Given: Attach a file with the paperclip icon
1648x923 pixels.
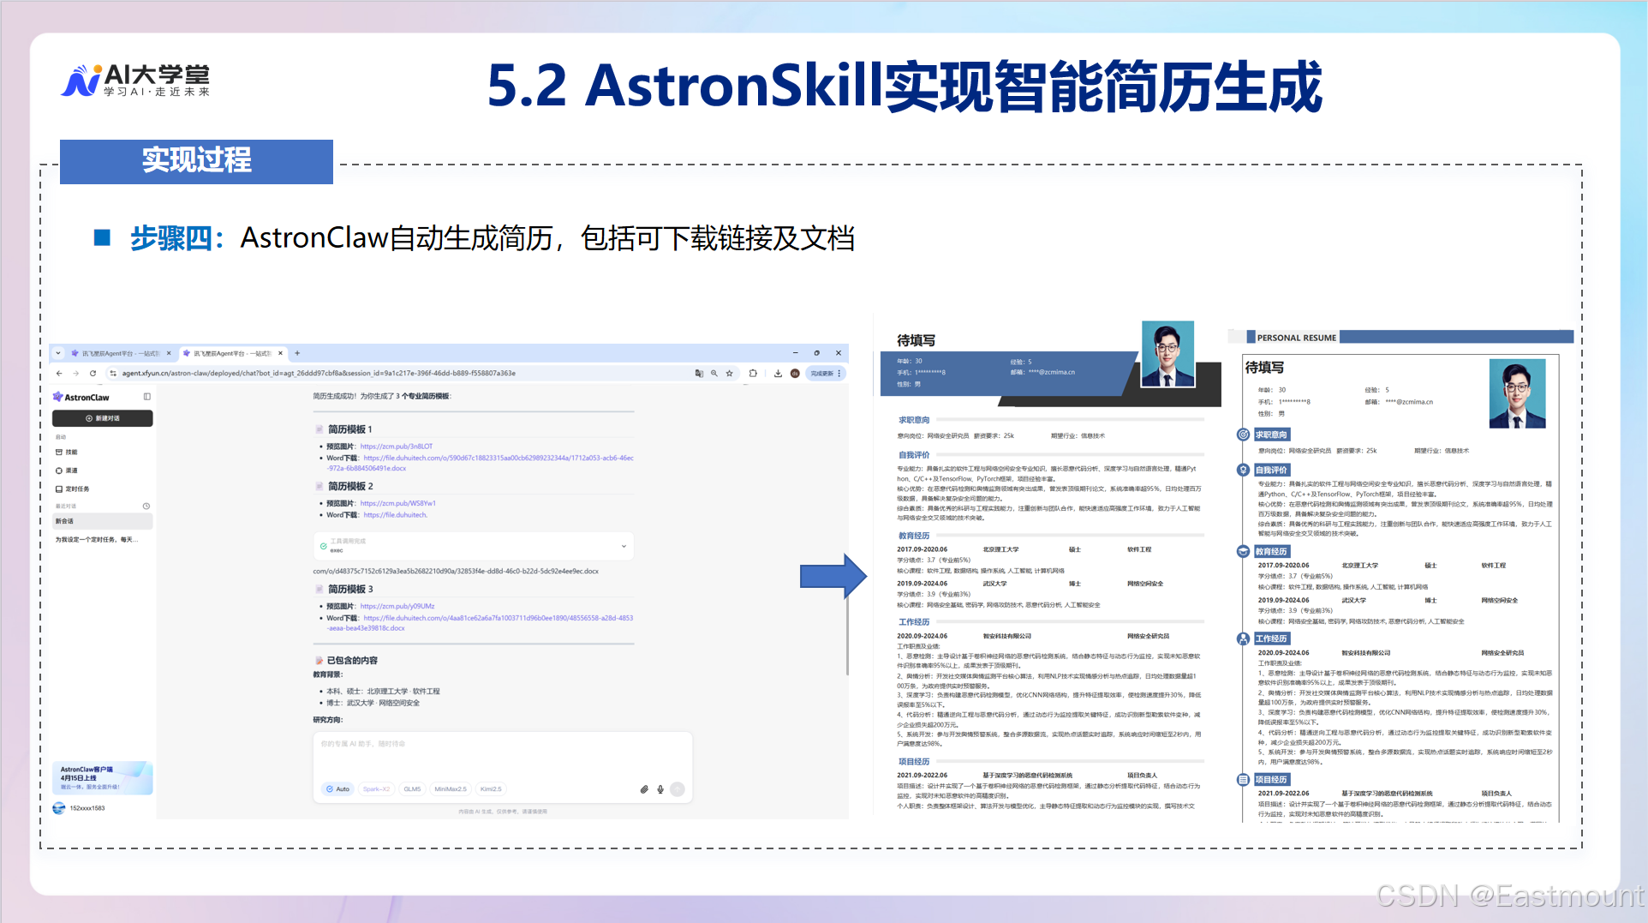Looking at the screenshot, I should [x=644, y=789].
